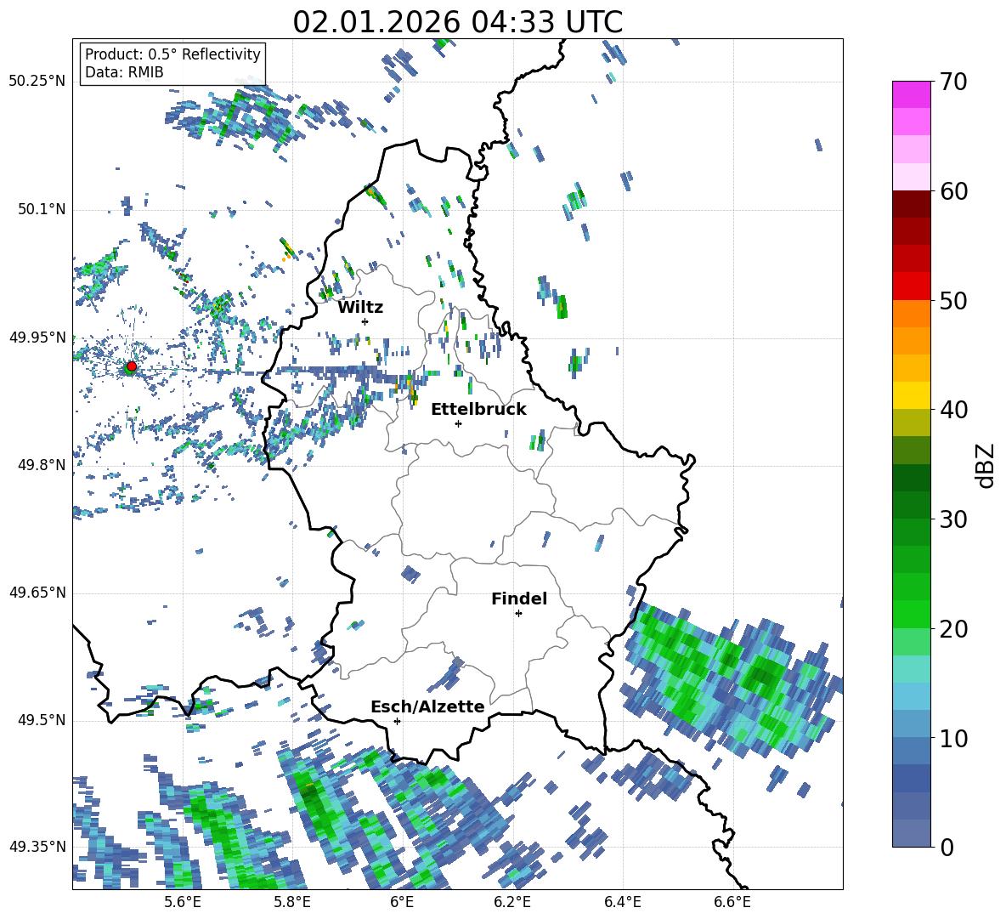Viewport: 1006px width, 919px height.
Task: Click the 5.6°E longitude label
Action: 183,902
